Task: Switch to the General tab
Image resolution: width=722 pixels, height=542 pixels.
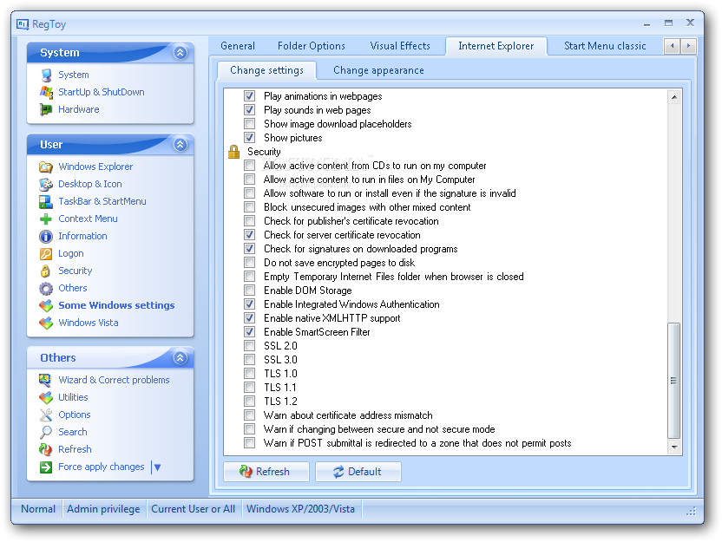Action: 238,46
